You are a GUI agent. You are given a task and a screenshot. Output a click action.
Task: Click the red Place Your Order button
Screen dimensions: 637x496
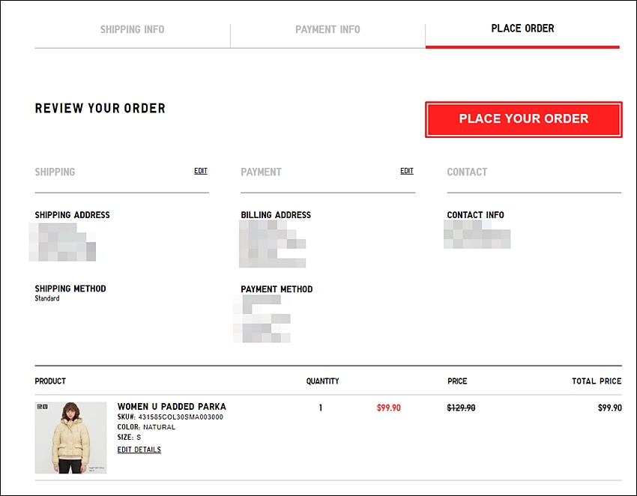tap(523, 119)
